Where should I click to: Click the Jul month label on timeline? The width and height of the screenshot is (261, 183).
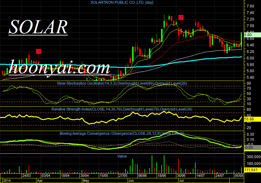[x=182, y=181]
